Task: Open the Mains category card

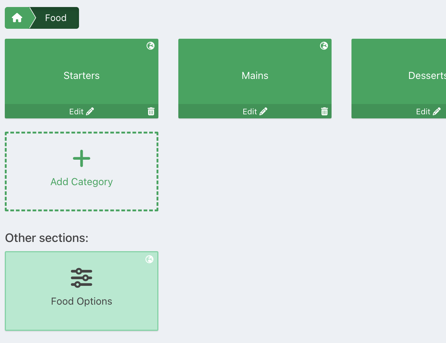Action: (x=255, y=76)
